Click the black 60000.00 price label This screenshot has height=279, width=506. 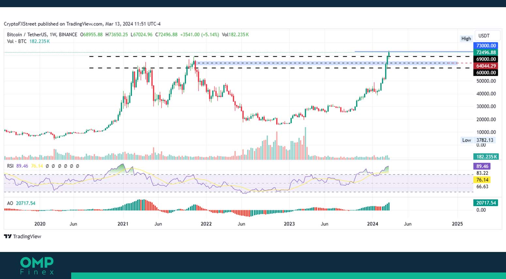click(x=486, y=73)
